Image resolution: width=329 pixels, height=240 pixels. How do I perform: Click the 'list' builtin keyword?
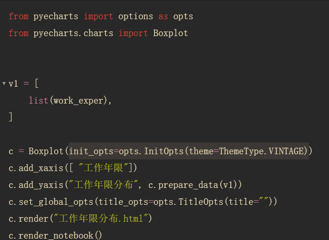pyautogui.click(x=38, y=100)
